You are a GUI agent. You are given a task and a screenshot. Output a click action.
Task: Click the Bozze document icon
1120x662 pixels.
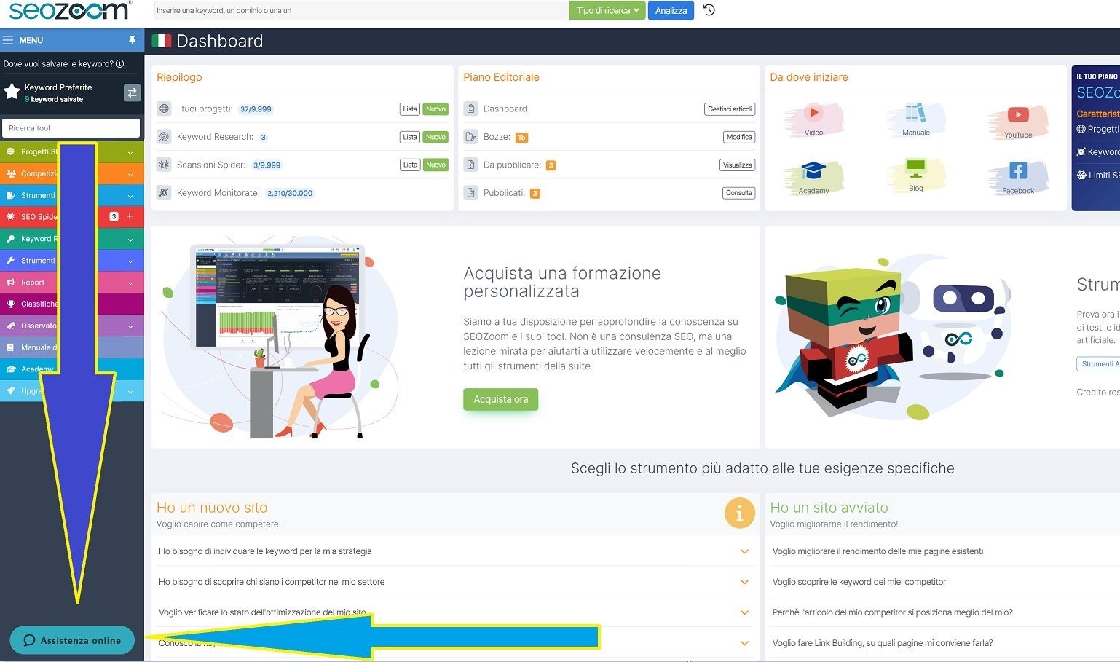[470, 136]
